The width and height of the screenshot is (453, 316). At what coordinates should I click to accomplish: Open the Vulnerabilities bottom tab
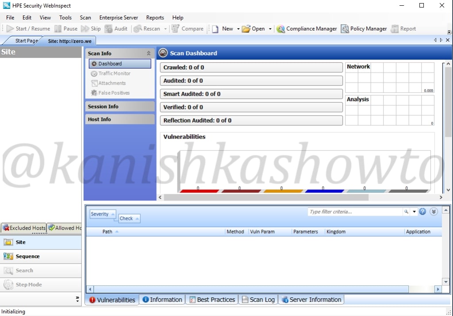coord(112,300)
